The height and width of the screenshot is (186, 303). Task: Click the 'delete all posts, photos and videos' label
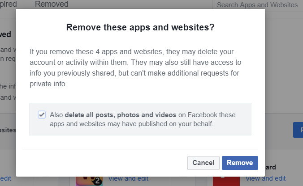121,115
